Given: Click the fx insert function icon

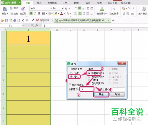Looking at the screenshot, I should click(37, 25).
